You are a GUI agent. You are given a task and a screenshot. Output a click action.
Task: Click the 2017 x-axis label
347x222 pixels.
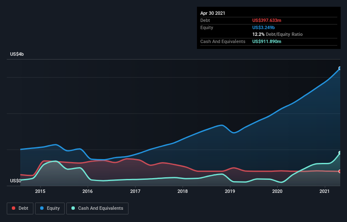(135, 191)
